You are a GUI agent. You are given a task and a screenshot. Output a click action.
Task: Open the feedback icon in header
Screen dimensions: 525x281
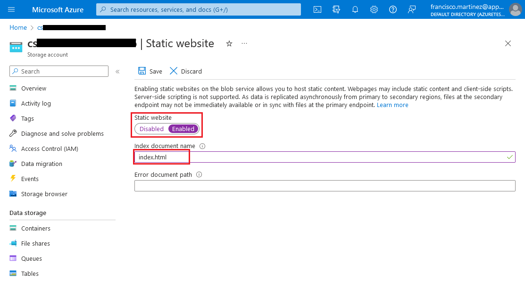coord(412,9)
